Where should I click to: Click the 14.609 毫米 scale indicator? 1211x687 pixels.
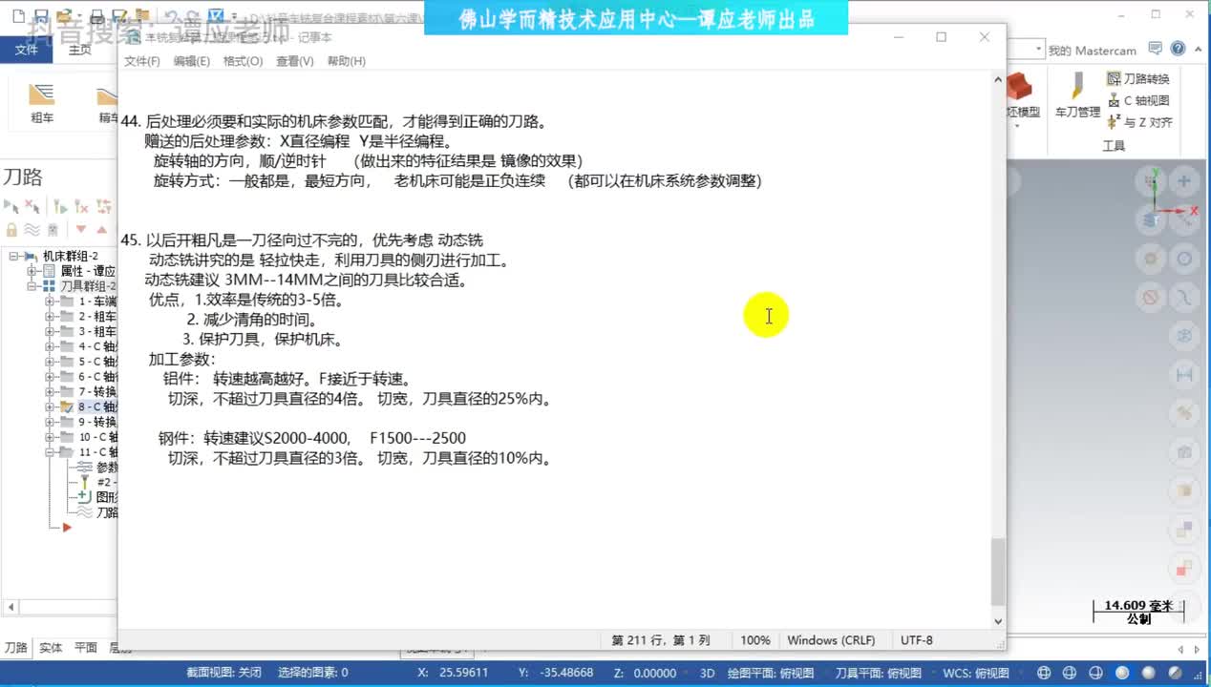click(1138, 612)
